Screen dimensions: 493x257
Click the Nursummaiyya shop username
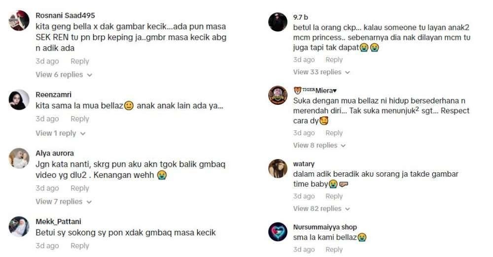[x=325, y=227]
